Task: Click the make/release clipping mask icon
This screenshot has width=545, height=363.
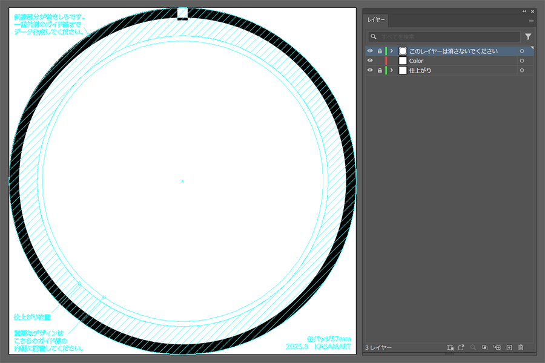Action: [485, 348]
